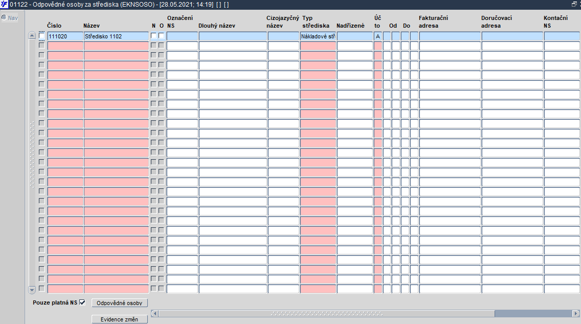Click the vertical scroll up arrow
Viewport: 581px width, 324px height.
pos(32,36)
